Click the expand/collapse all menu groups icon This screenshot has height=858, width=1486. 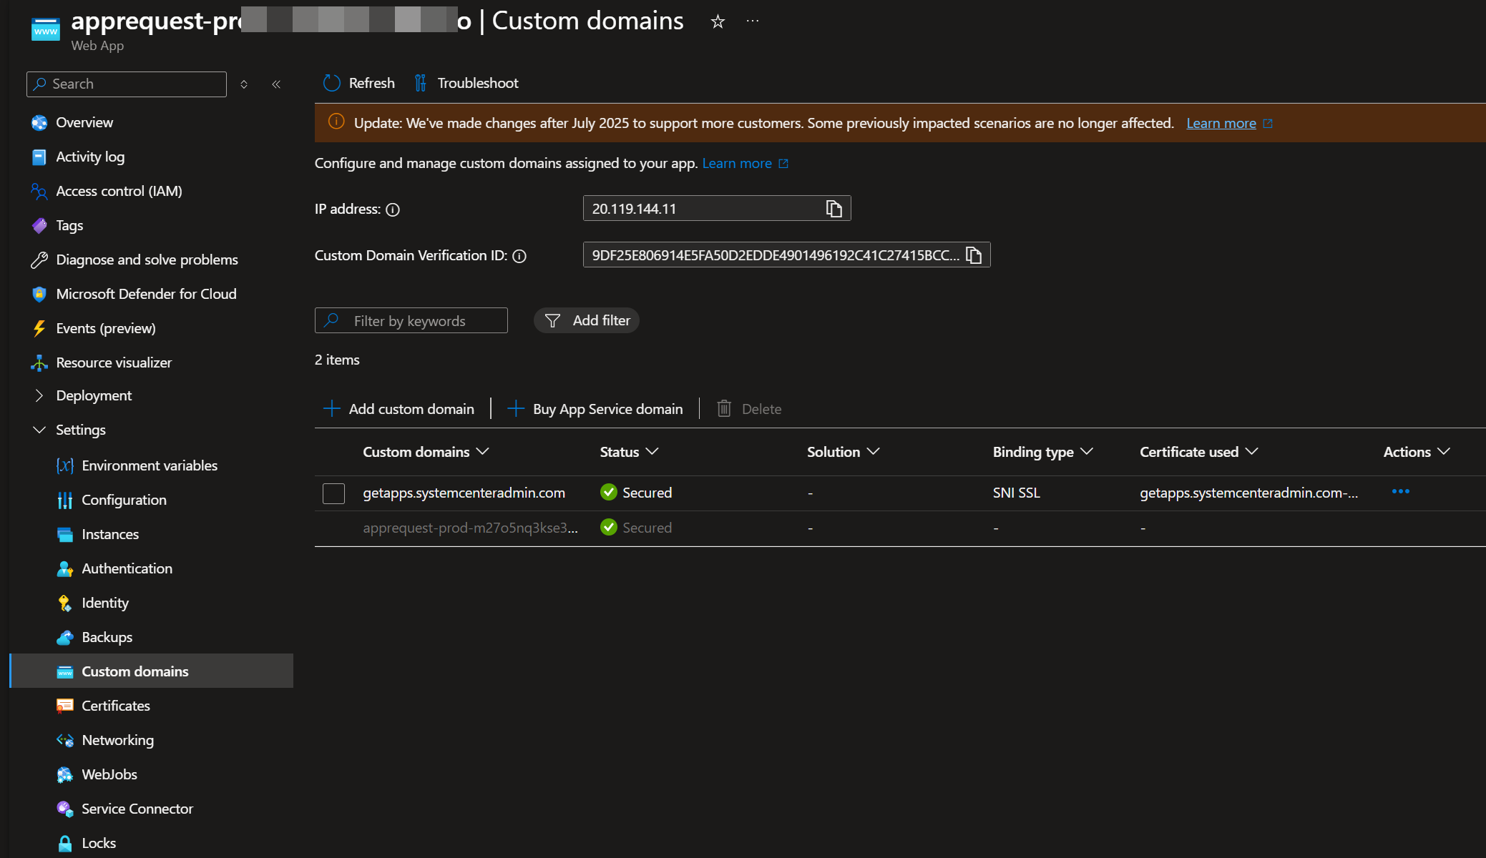[244, 84]
